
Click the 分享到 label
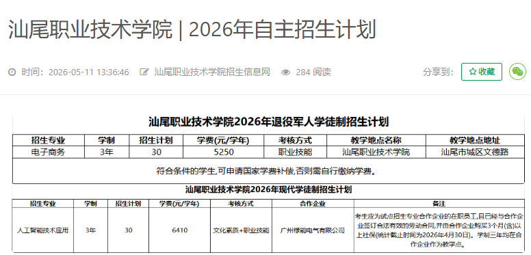[438, 72]
